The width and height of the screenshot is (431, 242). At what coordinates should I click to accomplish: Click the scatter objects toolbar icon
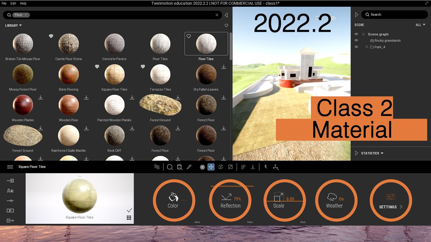pyautogui.click(x=243, y=167)
